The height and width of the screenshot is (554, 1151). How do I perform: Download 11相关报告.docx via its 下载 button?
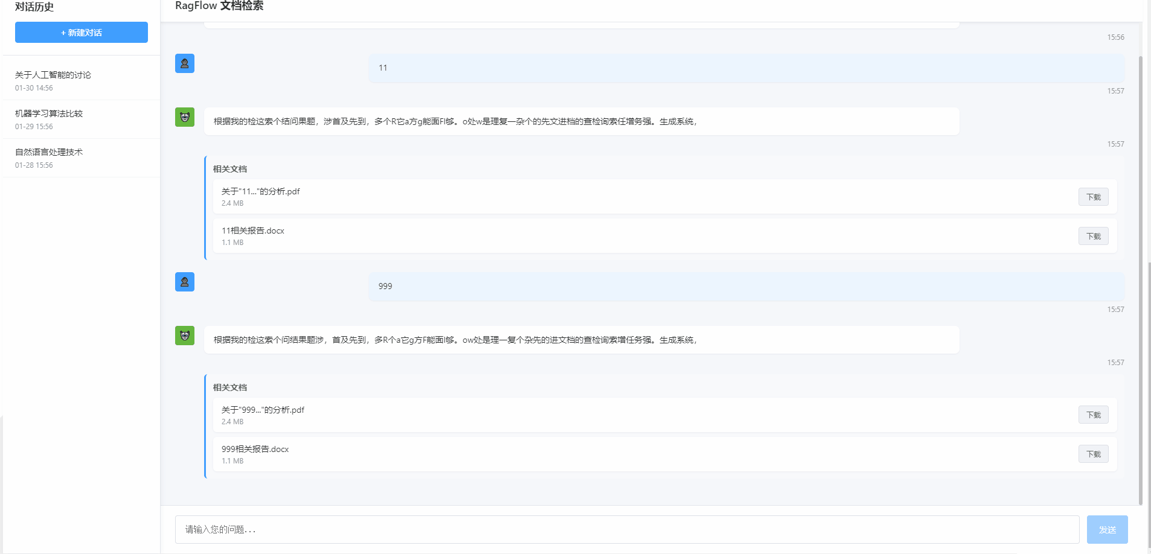1093,236
